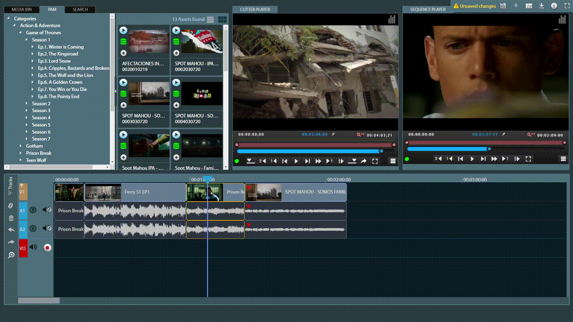
Task: Start voice-over recording on VO track
Action: 47,247
